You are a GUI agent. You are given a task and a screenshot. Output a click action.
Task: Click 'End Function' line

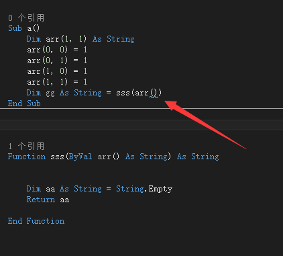click(36, 221)
